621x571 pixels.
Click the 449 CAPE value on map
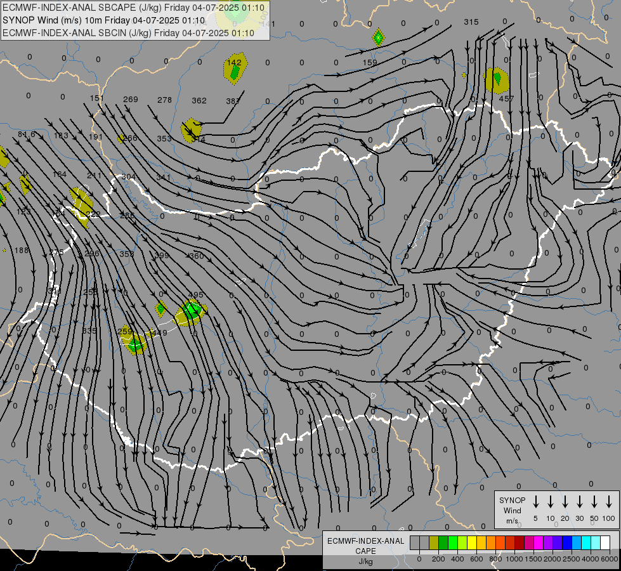[160, 333]
